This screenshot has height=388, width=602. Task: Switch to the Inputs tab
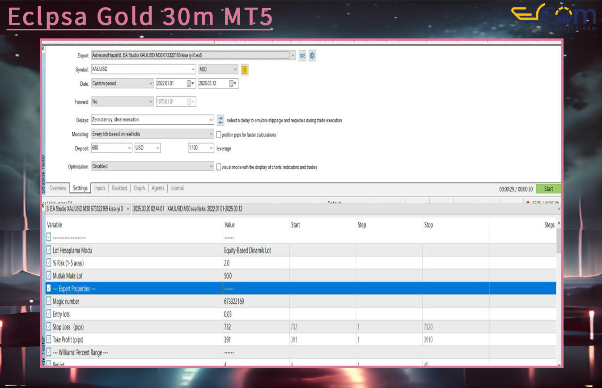pos(100,188)
